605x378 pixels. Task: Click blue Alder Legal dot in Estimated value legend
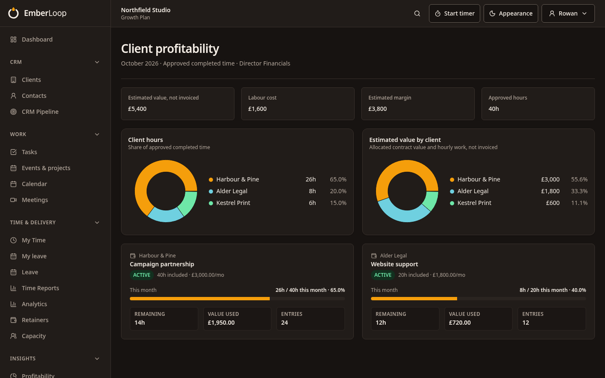452,192
